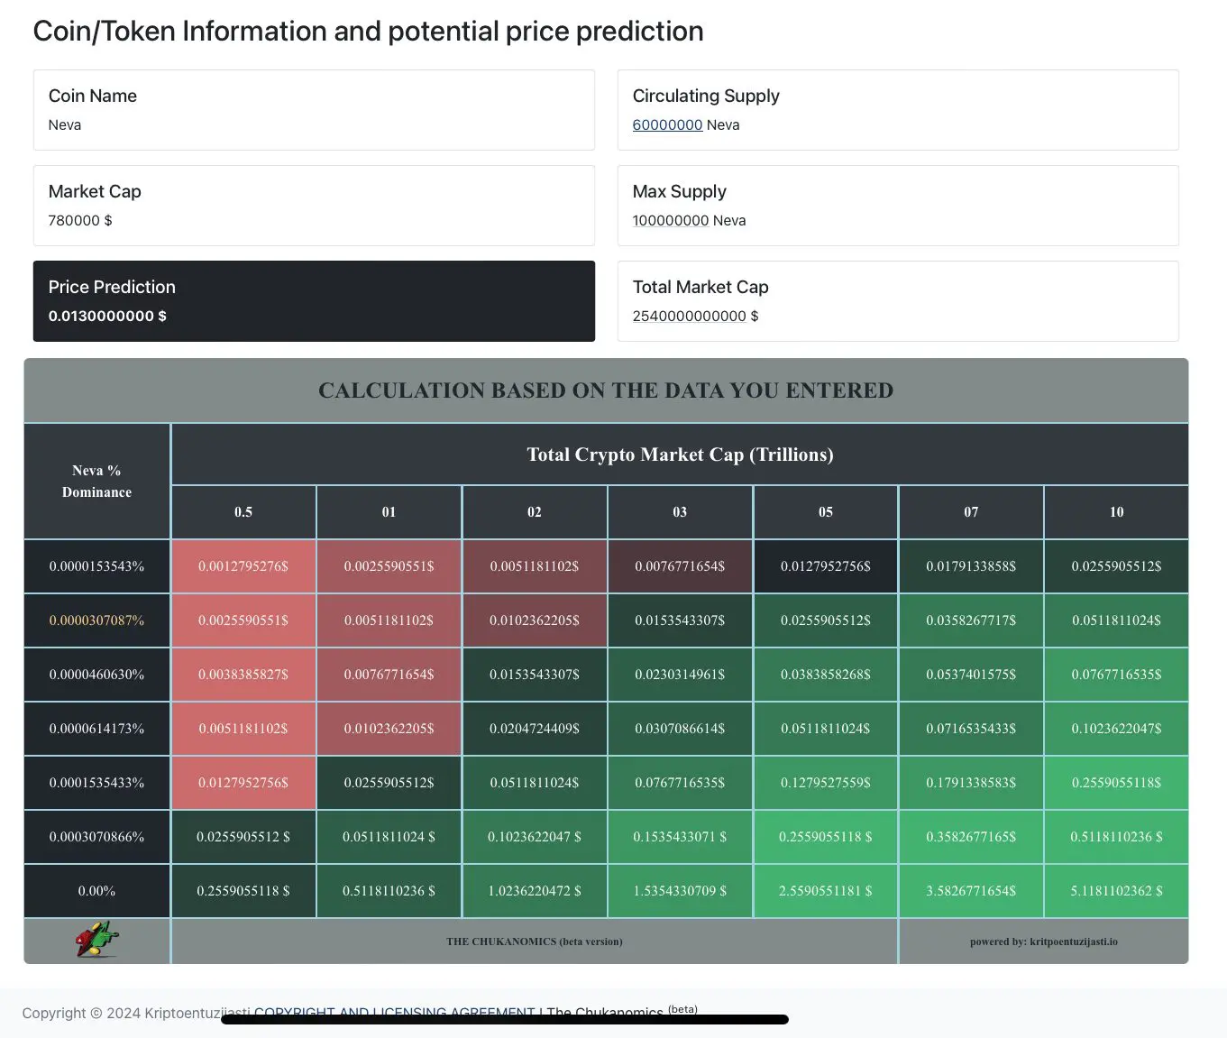Open the Copyright and Licensing Agreement link
The width and height of the screenshot is (1227, 1038).
(395, 1011)
